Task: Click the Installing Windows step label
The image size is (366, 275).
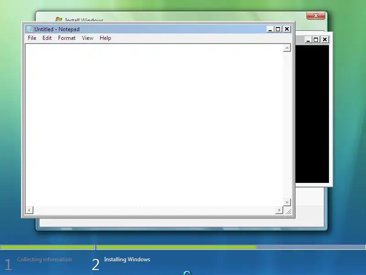Action: tap(127, 259)
